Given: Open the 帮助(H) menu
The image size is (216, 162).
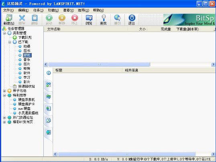Looking at the screenshot, I should [x=98, y=10].
